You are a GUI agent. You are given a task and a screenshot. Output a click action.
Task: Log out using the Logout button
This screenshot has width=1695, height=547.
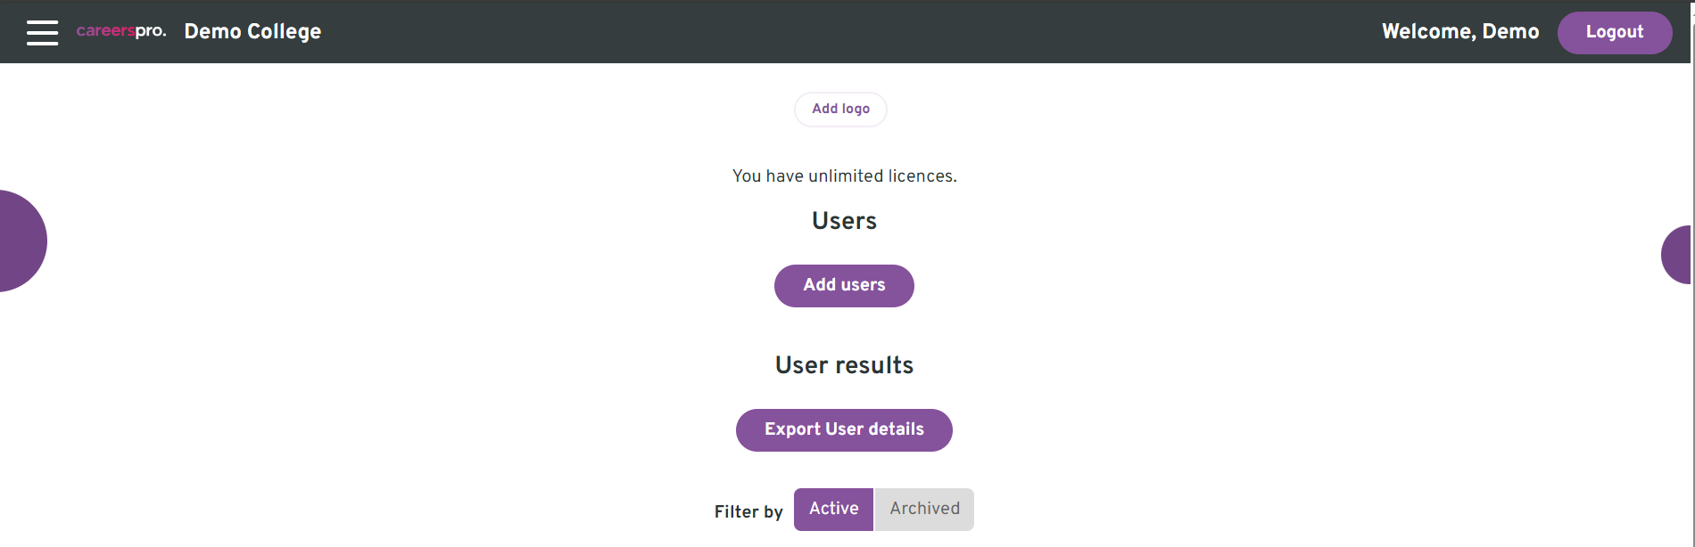[1615, 33]
